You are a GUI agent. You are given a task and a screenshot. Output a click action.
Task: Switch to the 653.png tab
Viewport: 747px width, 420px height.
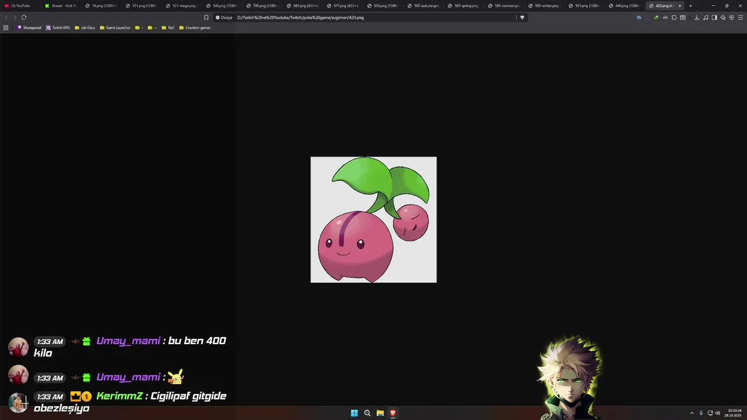(383, 6)
